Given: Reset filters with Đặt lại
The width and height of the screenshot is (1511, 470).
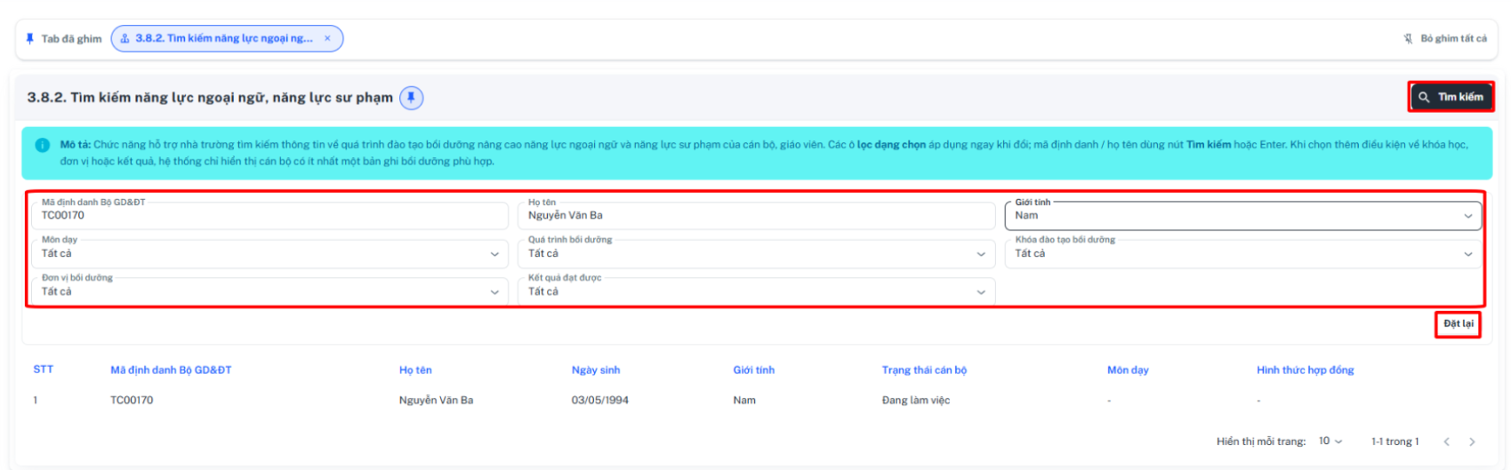Looking at the screenshot, I should pyautogui.click(x=1459, y=324).
